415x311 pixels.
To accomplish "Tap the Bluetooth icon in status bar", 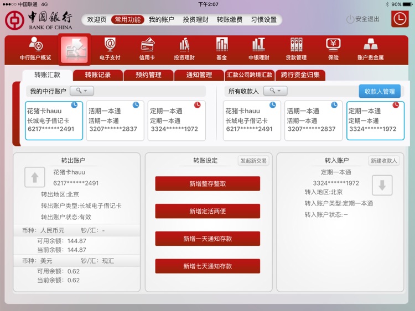I will pos(387,4).
